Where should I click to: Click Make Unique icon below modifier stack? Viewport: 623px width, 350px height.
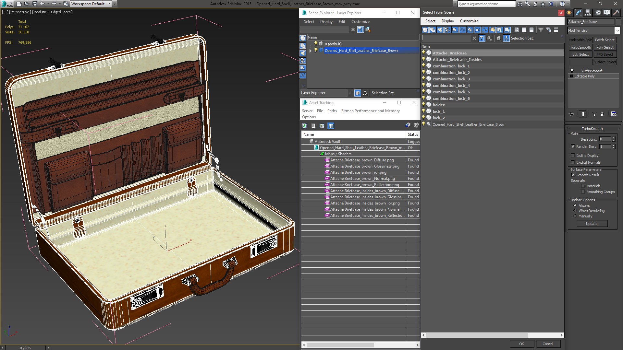(594, 114)
